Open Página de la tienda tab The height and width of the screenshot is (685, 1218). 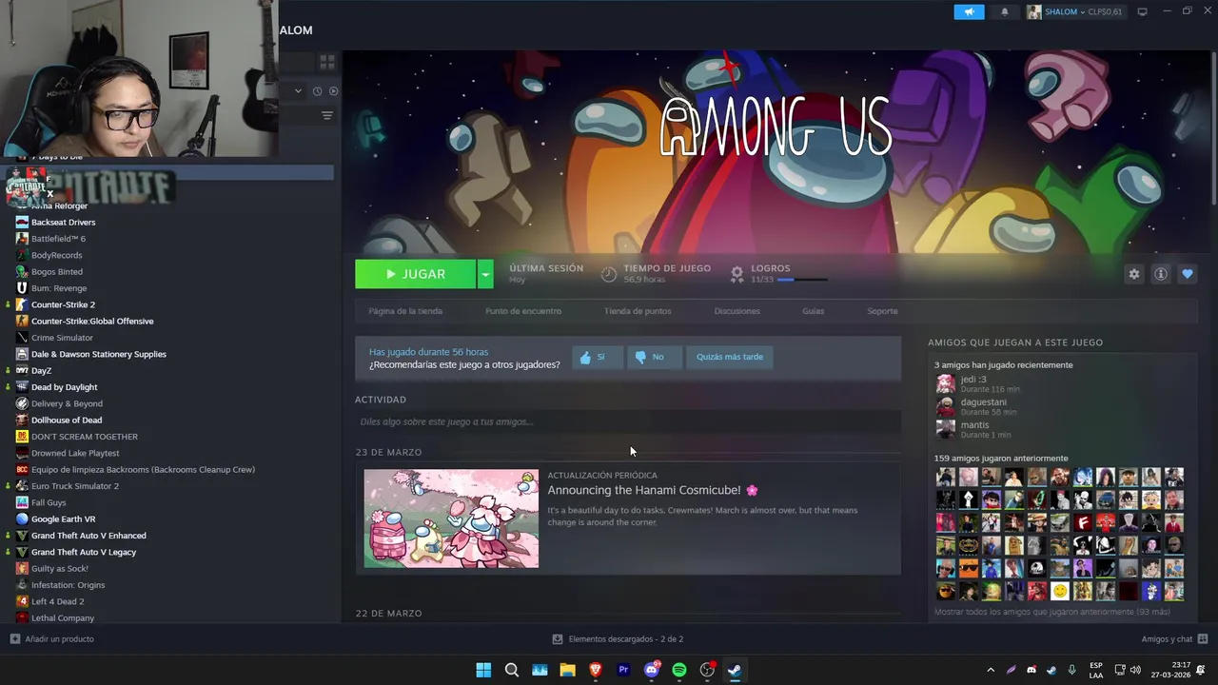(405, 311)
